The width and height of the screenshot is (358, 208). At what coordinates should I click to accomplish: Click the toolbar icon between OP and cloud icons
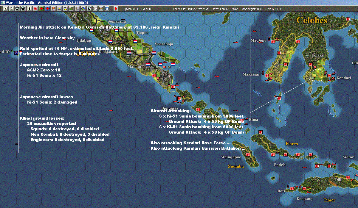(101, 9)
